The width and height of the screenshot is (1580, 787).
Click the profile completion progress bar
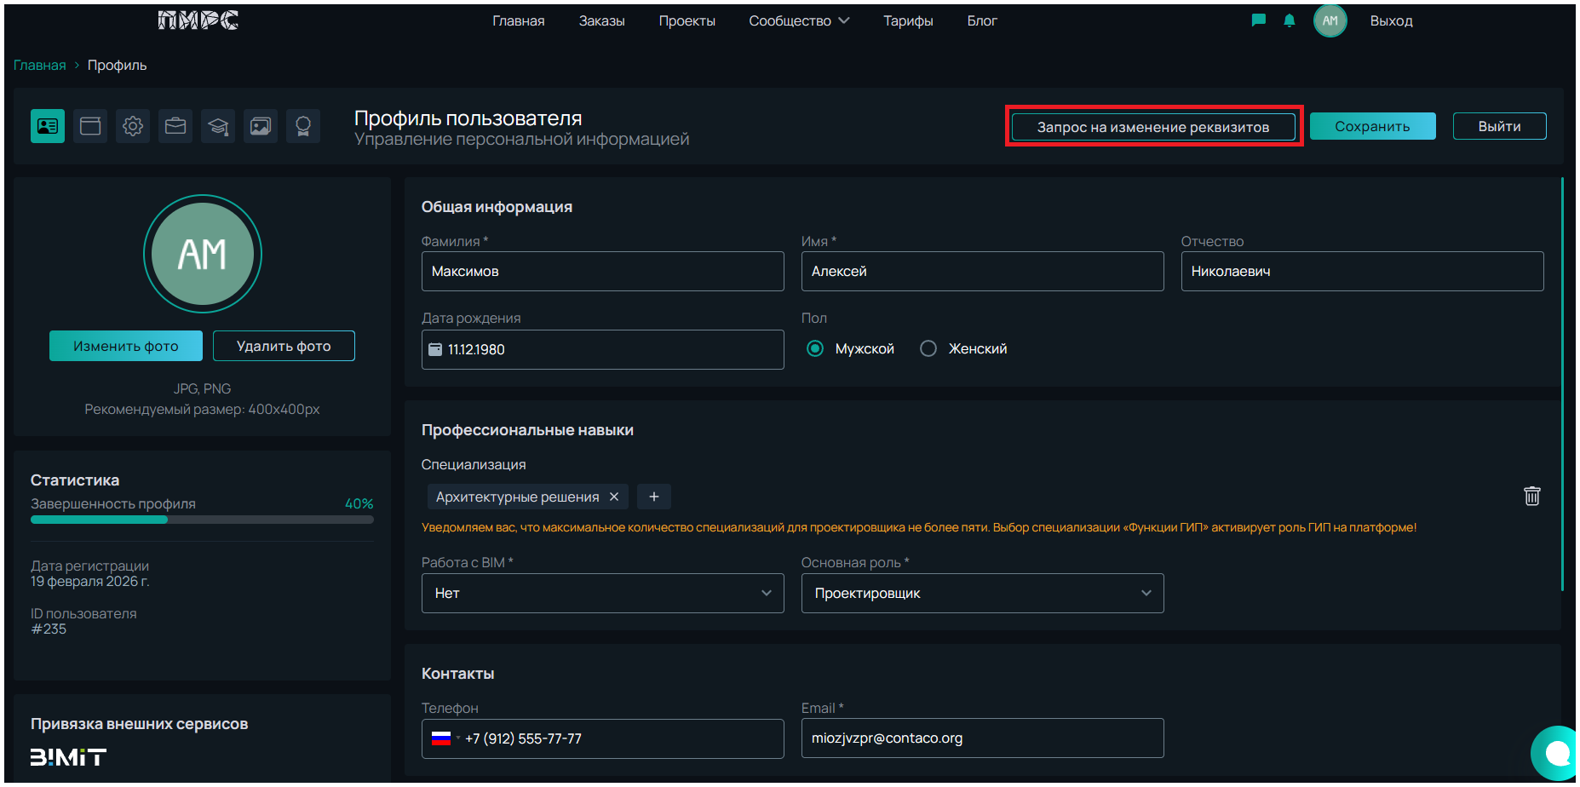click(x=202, y=520)
